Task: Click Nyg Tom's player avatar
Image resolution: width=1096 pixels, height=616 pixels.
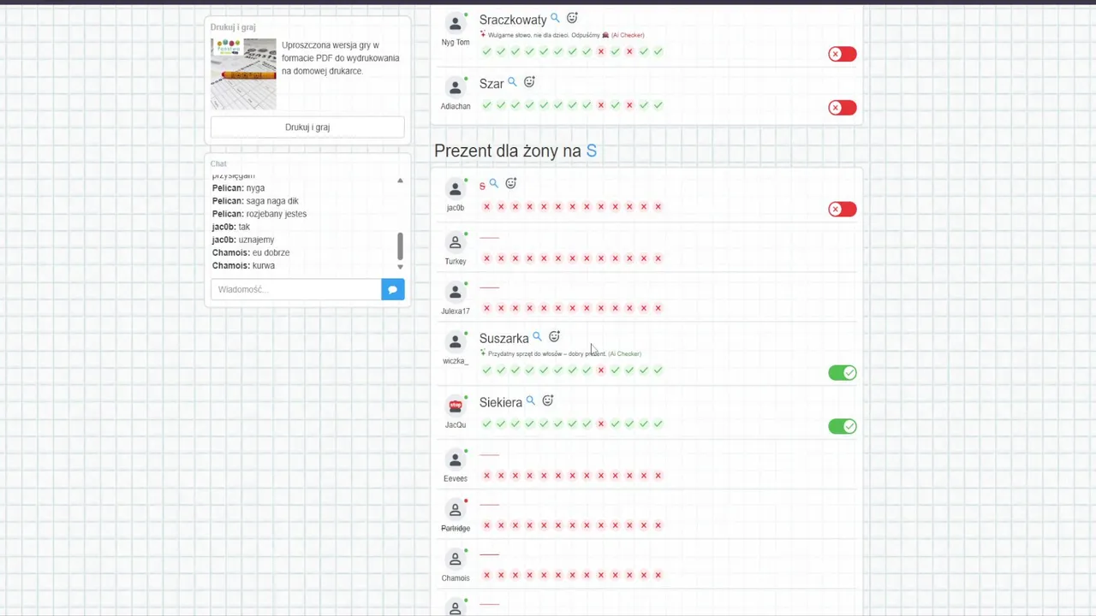Action: pyautogui.click(x=456, y=23)
